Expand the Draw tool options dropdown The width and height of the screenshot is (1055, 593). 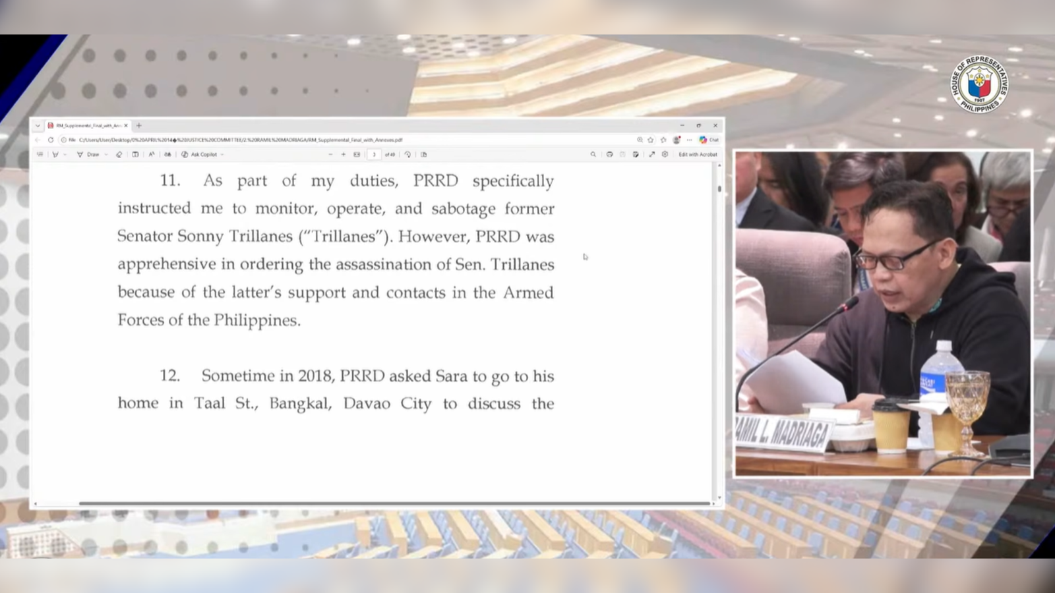tap(105, 154)
